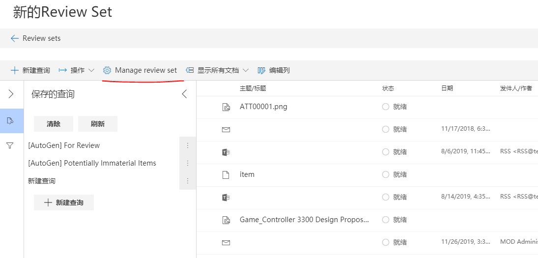Click the mail icon dated 11/26/2019
The height and width of the screenshot is (258, 538).
[x=226, y=243]
